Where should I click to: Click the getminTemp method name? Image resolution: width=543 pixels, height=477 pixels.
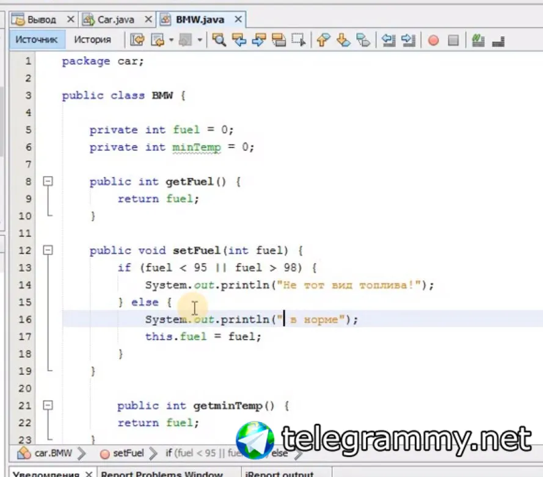point(227,406)
